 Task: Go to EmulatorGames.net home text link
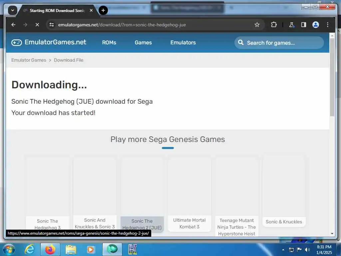pos(55,42)
